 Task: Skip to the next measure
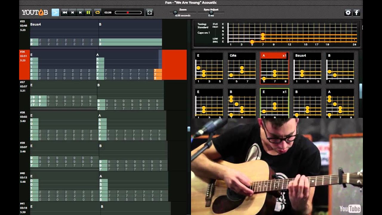pos(80,13)
